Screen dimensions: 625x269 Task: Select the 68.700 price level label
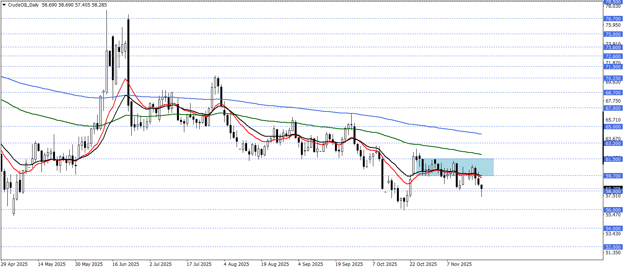tap(613, 93)
